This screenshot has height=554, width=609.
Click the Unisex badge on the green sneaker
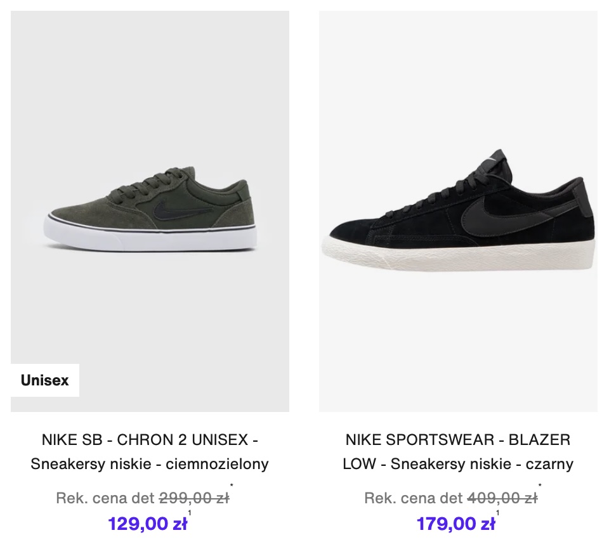[x=44, y=380]
